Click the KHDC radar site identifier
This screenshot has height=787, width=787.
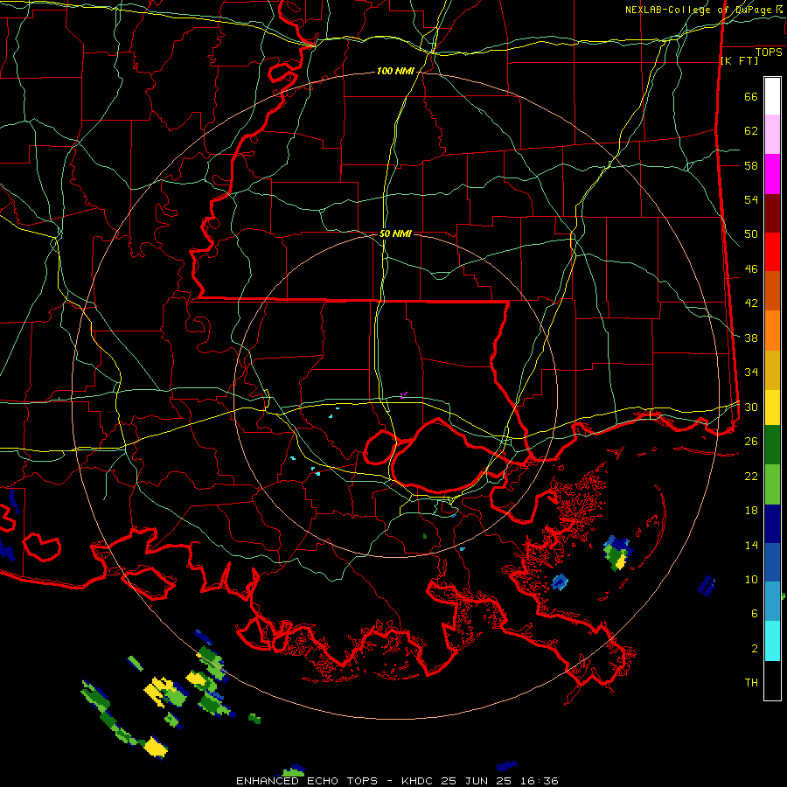(418, 781)
